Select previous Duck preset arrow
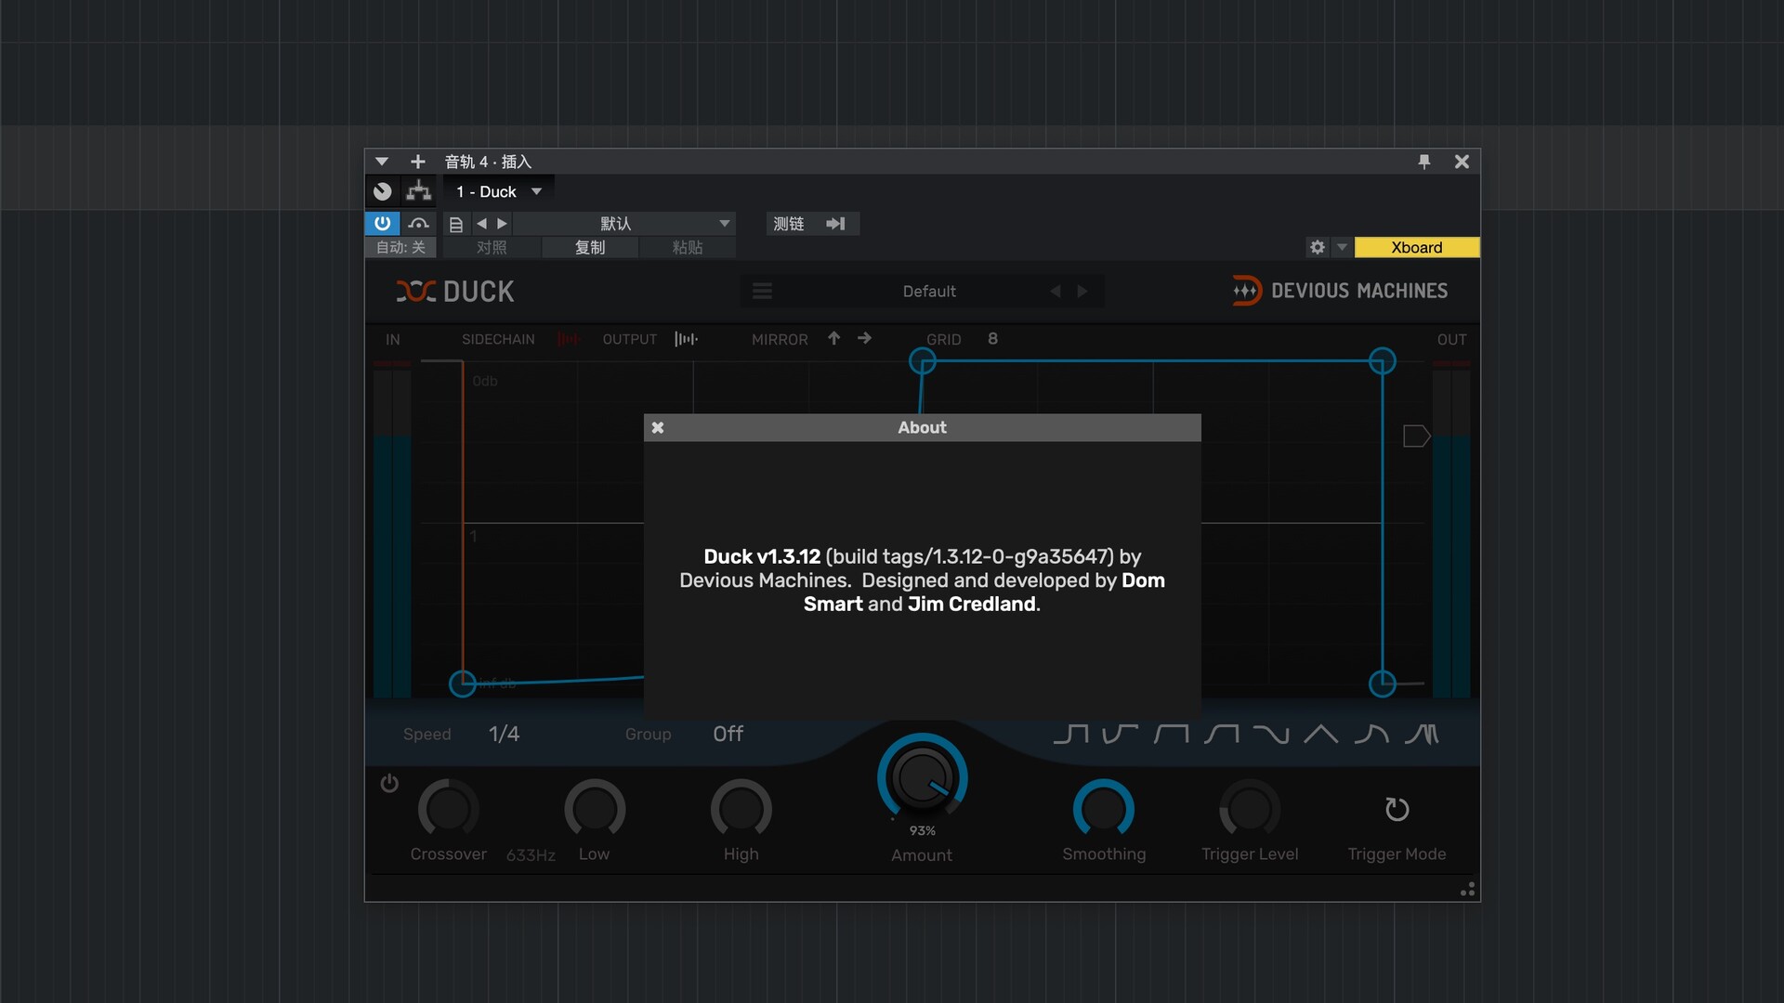The height and width of the screenshot is (1003, 1784). [x=1056, y=292]
